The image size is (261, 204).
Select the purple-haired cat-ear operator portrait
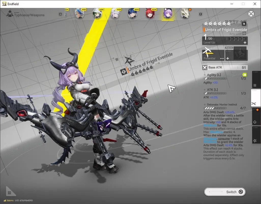168,13
